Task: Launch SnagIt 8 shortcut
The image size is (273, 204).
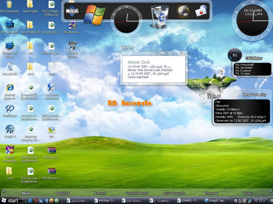Action: coord(10,132)
